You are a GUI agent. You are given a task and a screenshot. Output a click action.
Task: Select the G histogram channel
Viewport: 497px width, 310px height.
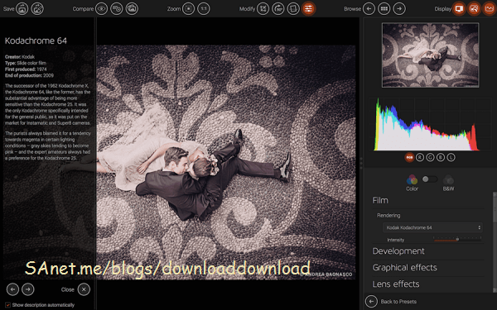pos(430,157)
